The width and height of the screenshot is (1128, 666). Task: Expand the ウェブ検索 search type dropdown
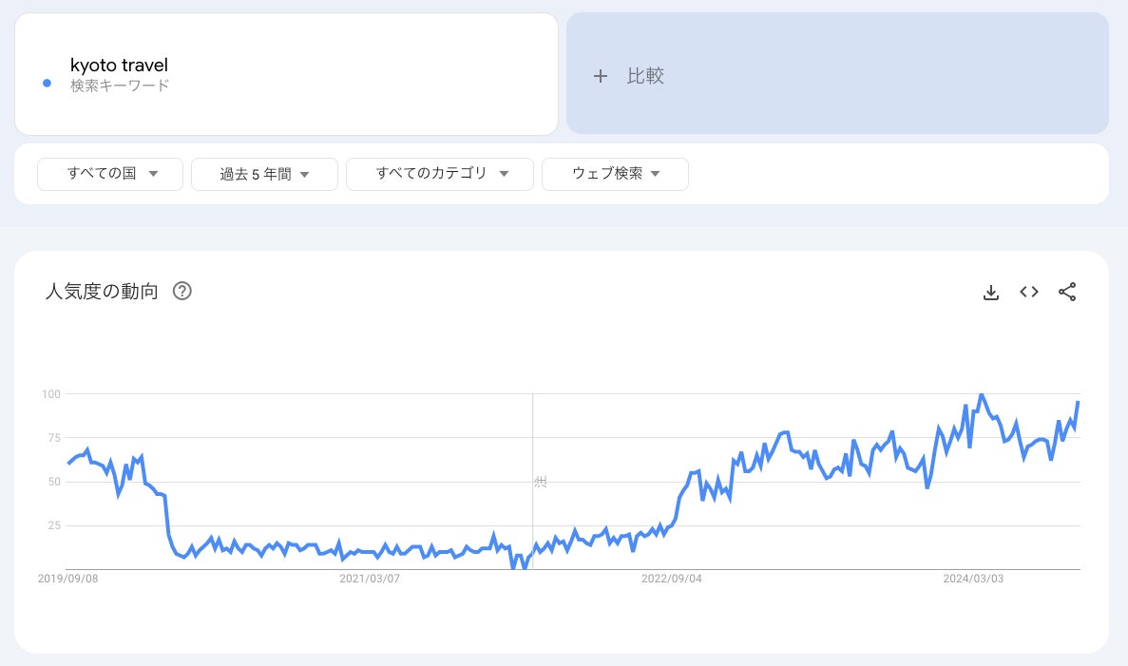615,174
